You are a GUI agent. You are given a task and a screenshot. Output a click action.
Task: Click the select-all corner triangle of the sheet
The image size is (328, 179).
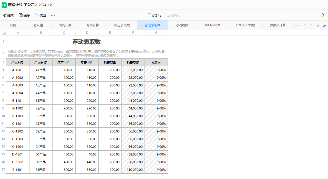coord(3,33)
